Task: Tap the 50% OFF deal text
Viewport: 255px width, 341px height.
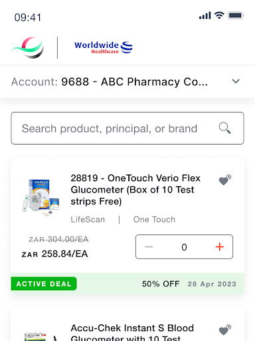Action: click(161, 284)
